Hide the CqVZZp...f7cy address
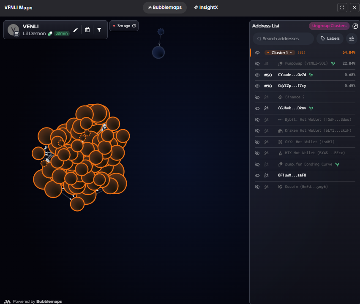Screen dimensions: 360x304 [x=257, y=86]
